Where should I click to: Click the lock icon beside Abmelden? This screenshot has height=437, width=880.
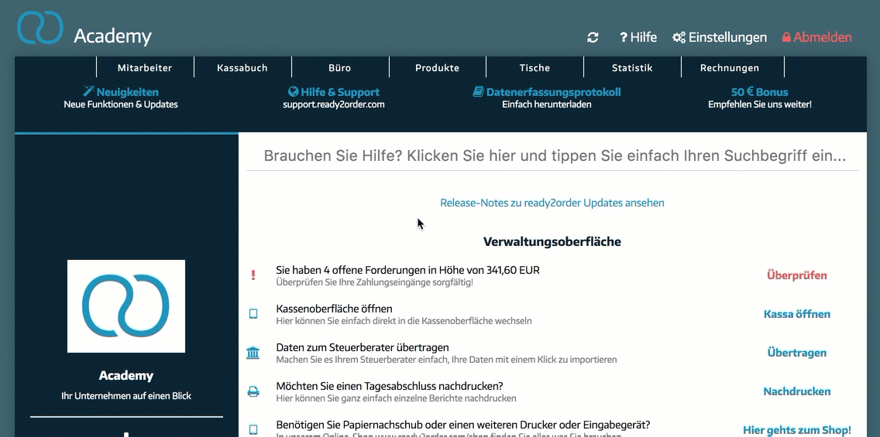coord(786,38)
